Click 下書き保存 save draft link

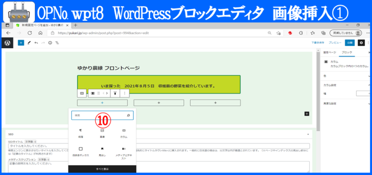point(318,43)
